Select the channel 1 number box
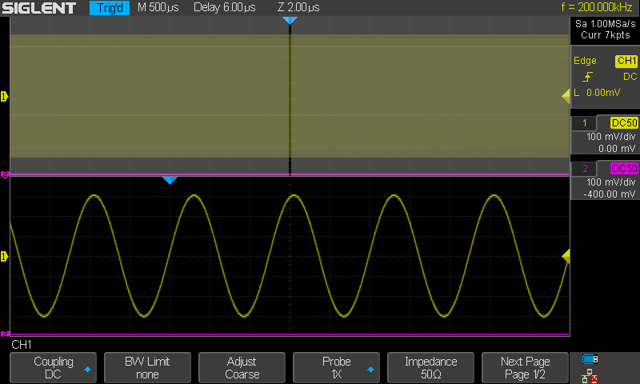 [x=585, y=123]
